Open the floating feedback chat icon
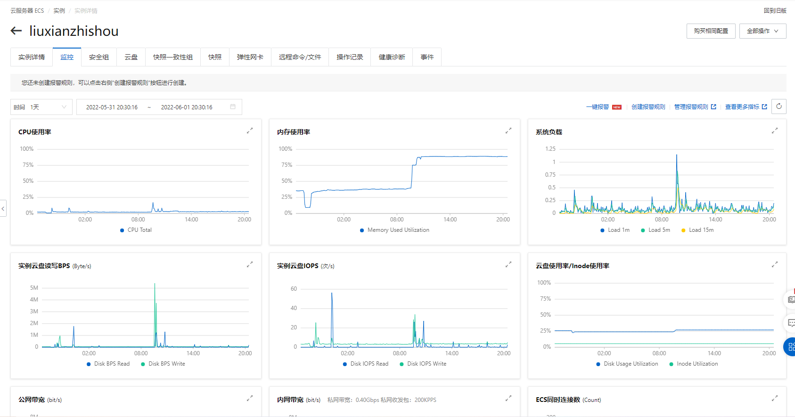Screen dimensions: 795x417 point(790,323)
